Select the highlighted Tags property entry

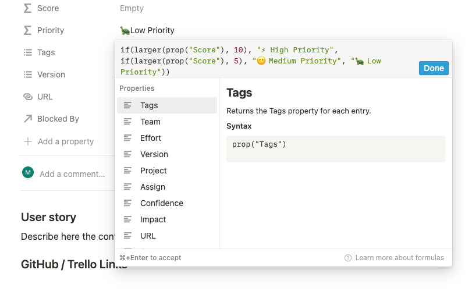coord(167,105)
